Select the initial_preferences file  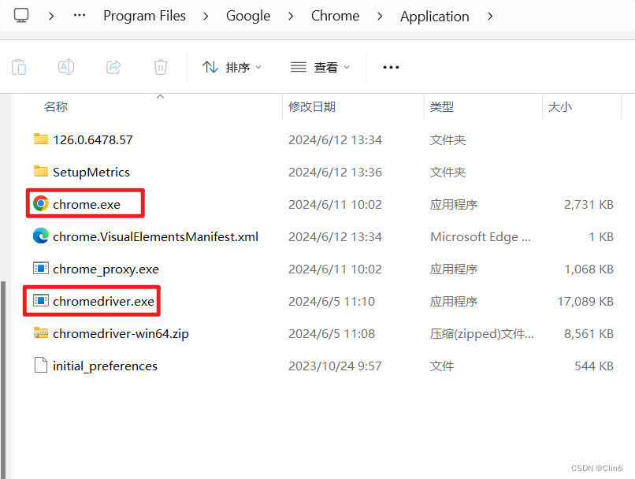click(103, 365)
